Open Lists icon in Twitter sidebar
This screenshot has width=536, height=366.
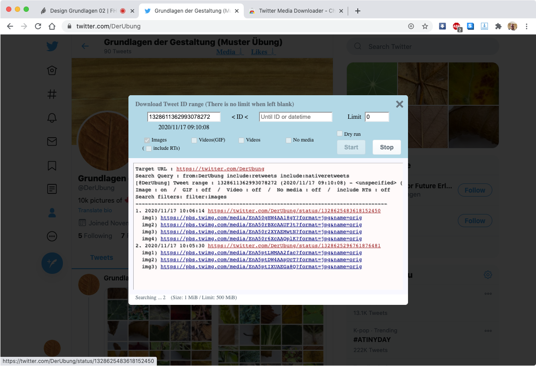pyautogui.click(x=52, y=189)
